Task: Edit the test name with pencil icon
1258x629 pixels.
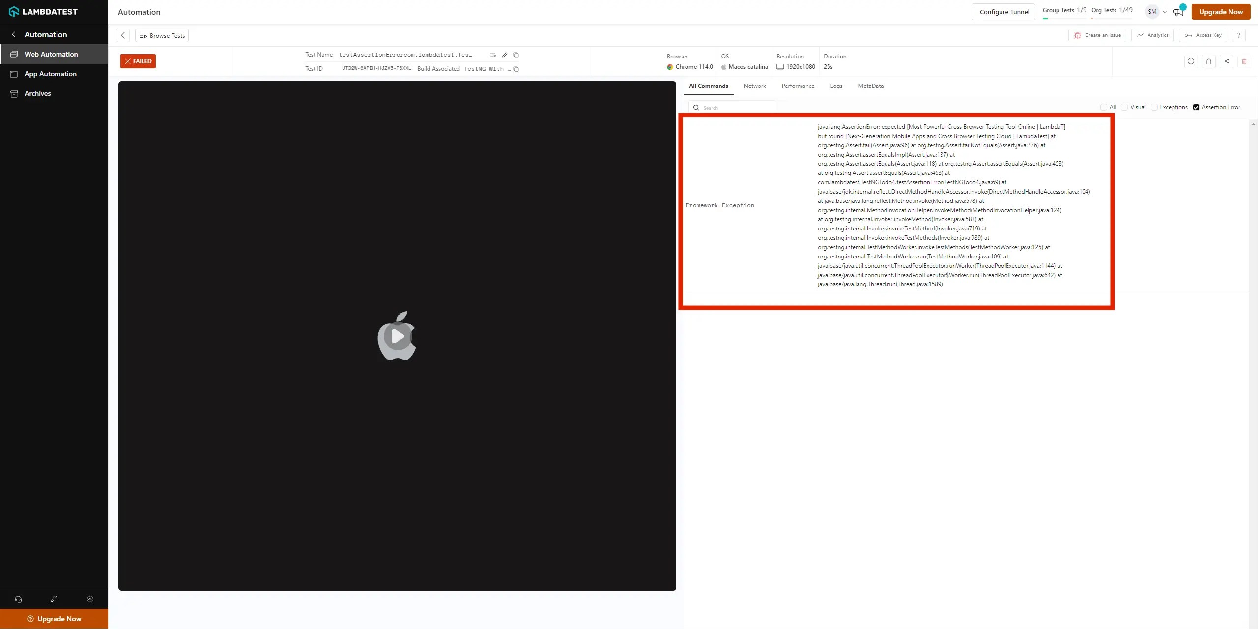Action: (504, 55)
